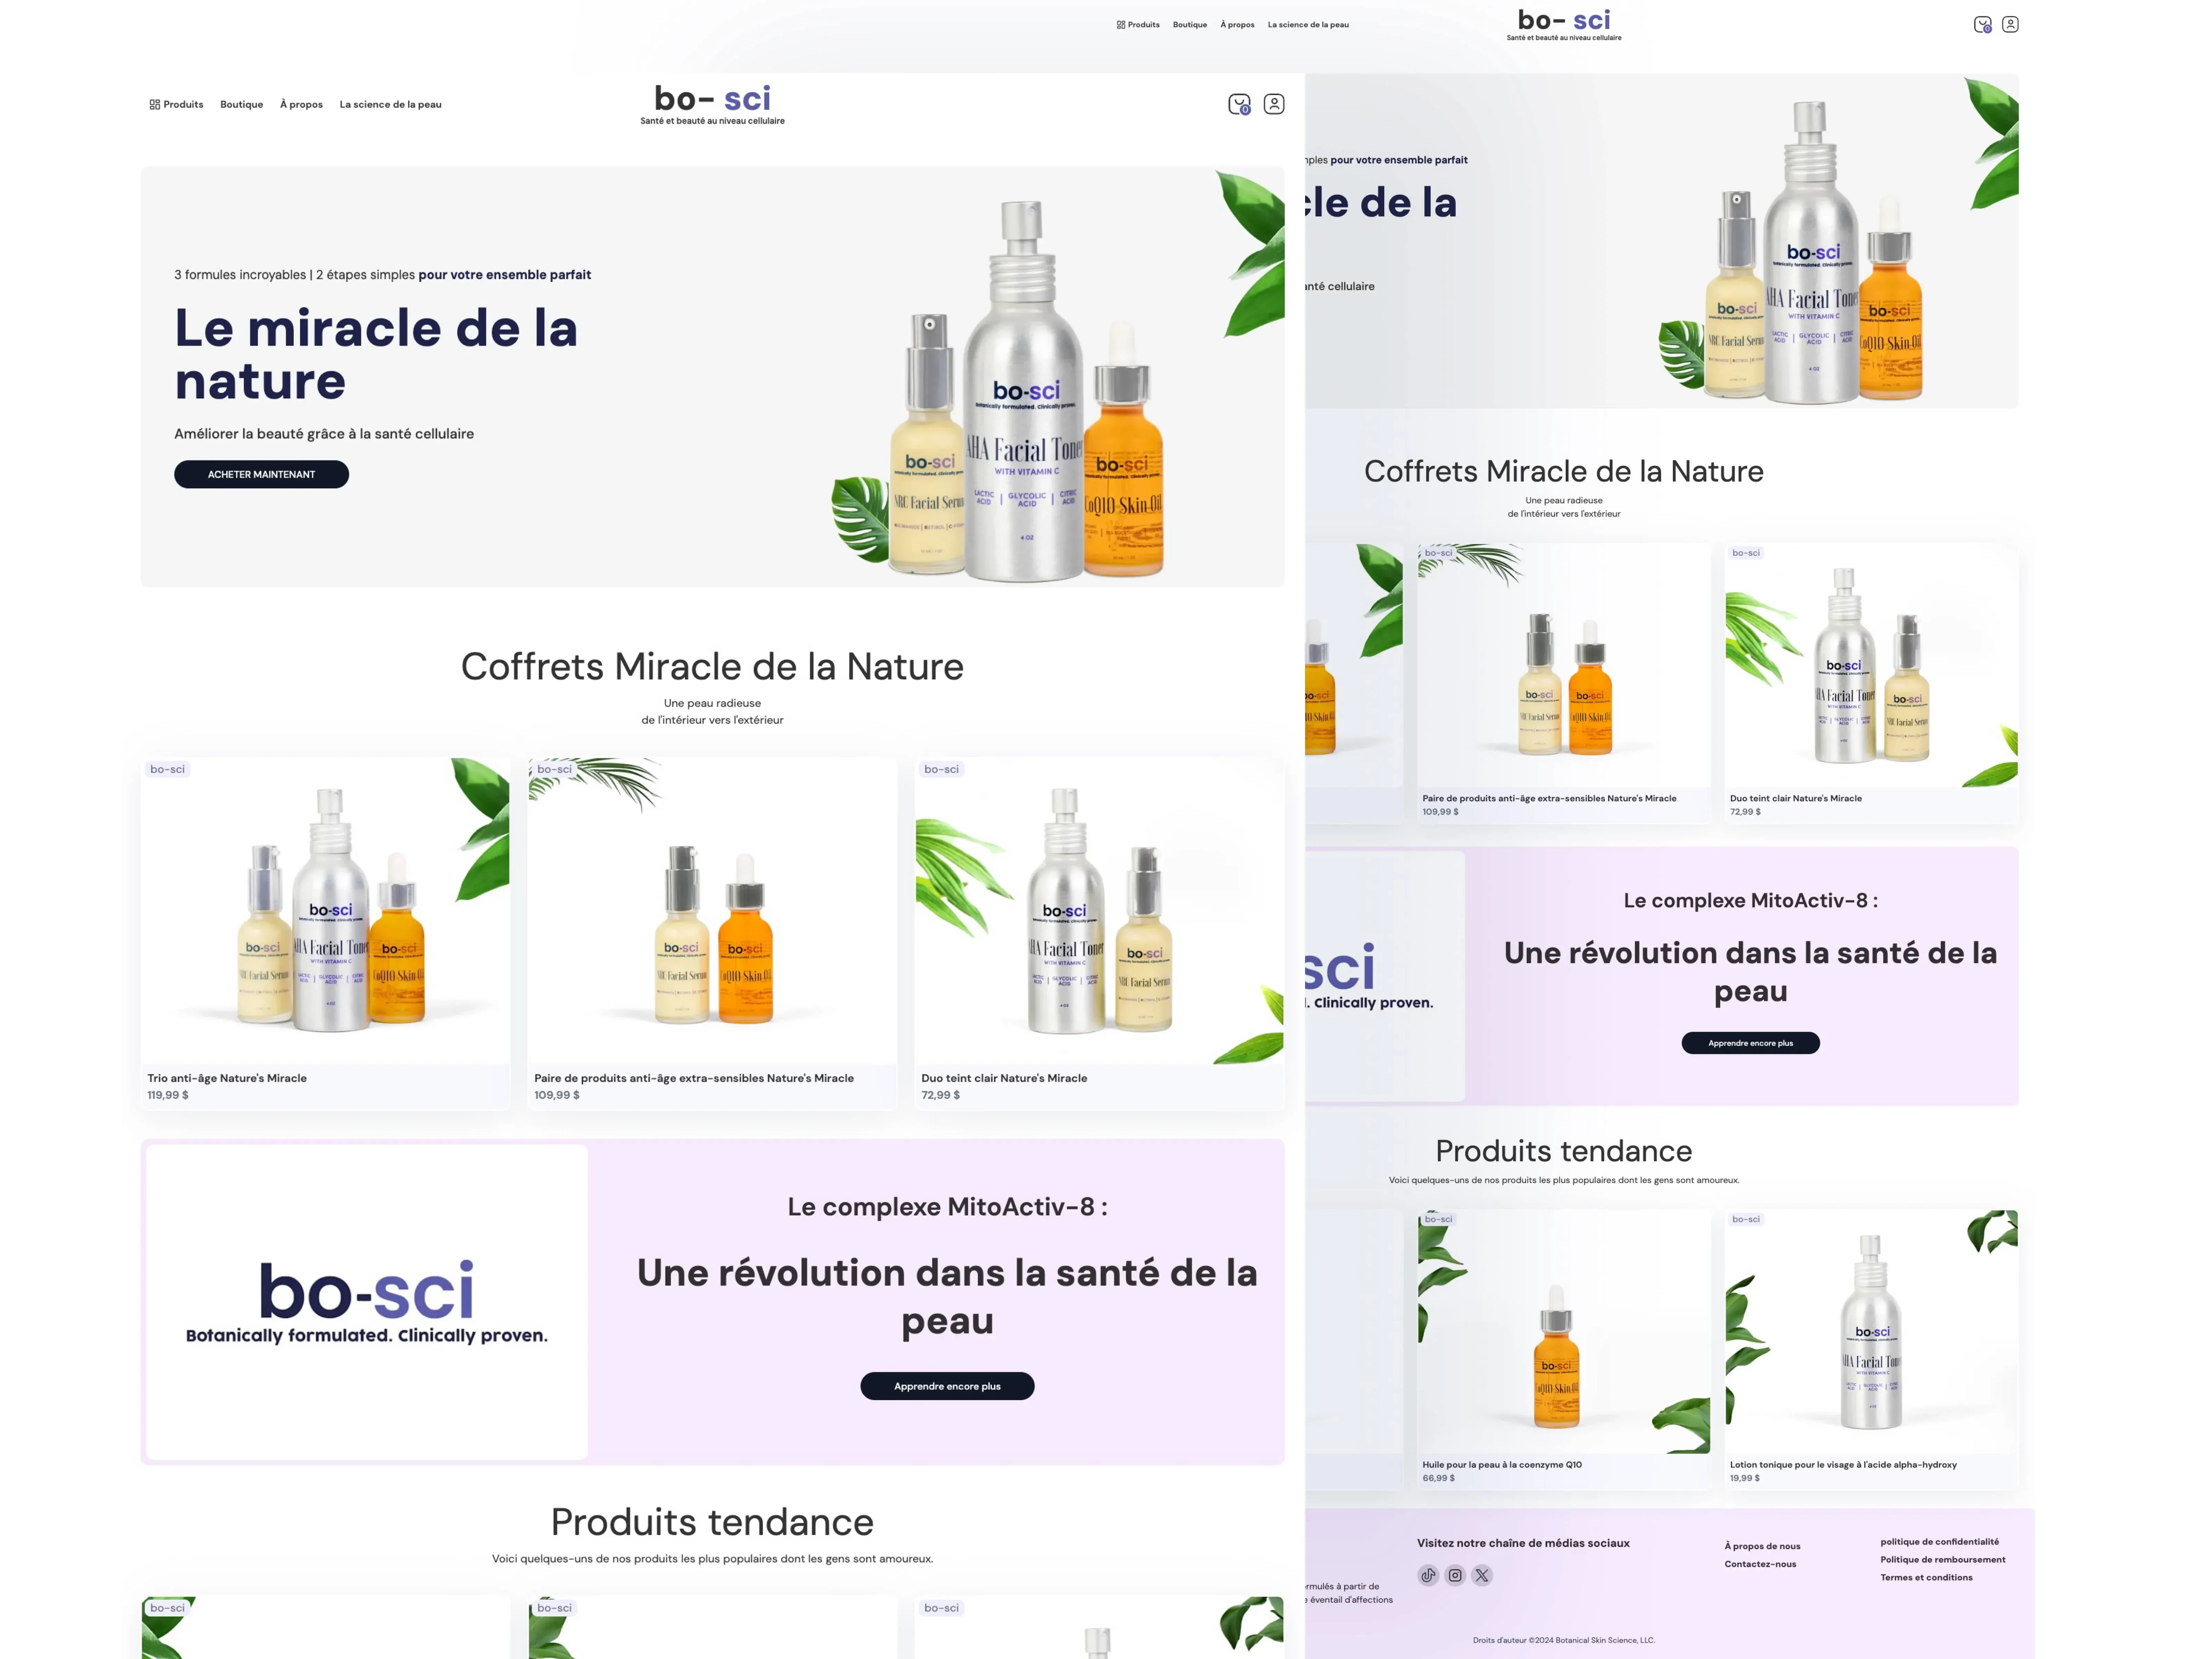Open the cart icon on the smaller back page
2212x1659 pixels.
[1982, 25]
